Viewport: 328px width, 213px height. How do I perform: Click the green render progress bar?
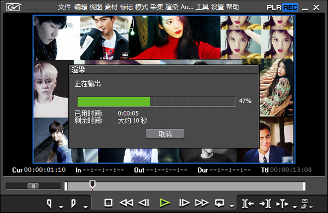coord(114,102)
